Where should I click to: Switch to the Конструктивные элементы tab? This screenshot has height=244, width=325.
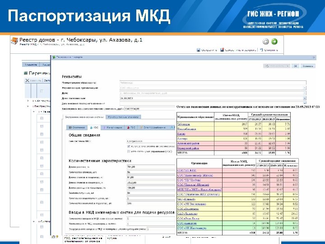(x=123, y=117)
